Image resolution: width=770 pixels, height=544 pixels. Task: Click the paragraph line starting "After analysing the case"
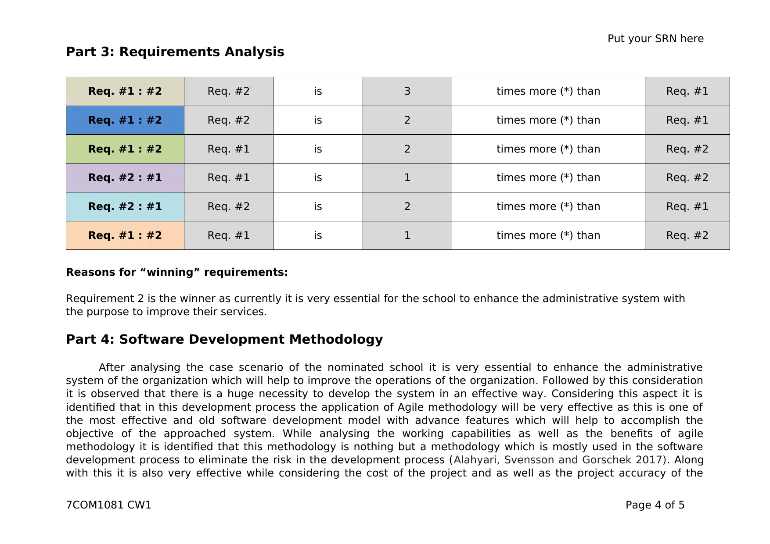click(x=400, y=367)
